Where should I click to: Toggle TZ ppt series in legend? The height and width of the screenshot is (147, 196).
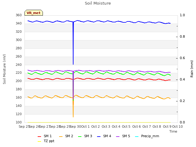coord(46,141)
